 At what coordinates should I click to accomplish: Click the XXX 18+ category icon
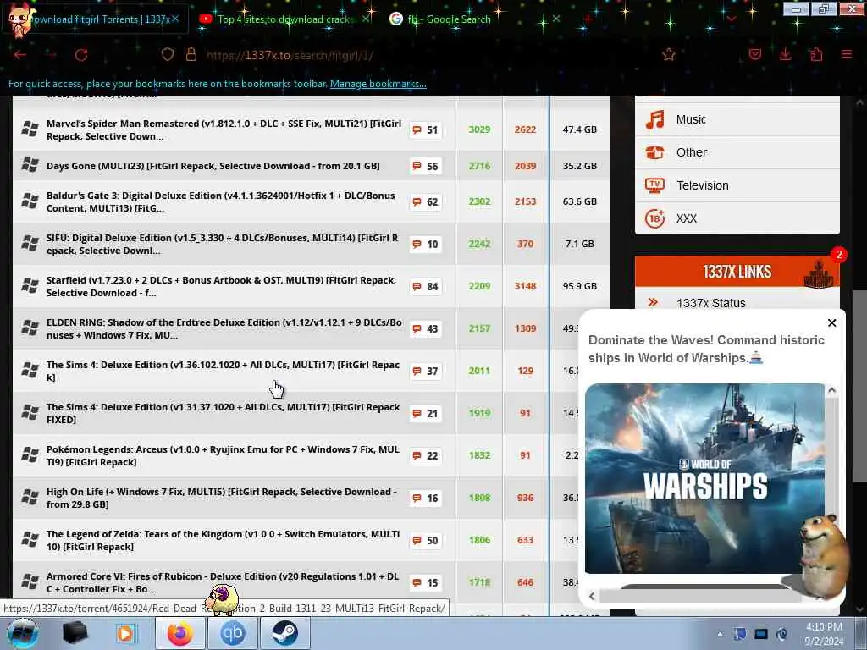[655, 218]
